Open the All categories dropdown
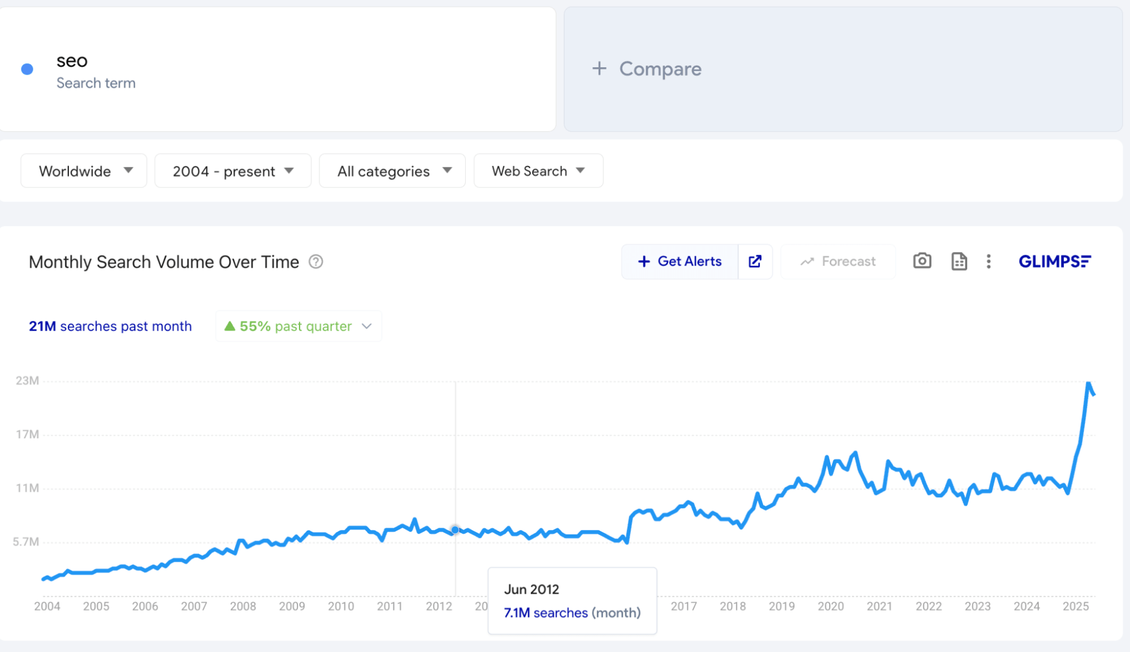Image resolution: width=1130 pixels, height=652 pixels. click(x=392, y=171)
